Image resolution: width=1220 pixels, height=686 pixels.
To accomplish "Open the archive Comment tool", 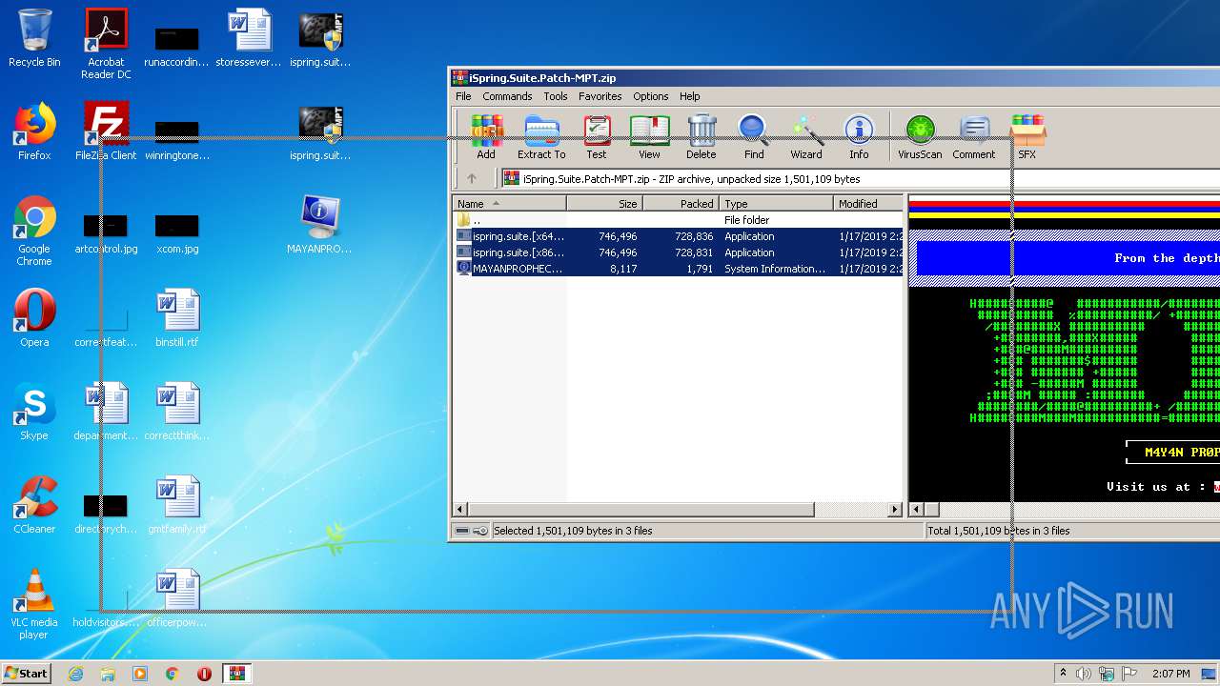I will pyautogui.click(x=973, y=137).
